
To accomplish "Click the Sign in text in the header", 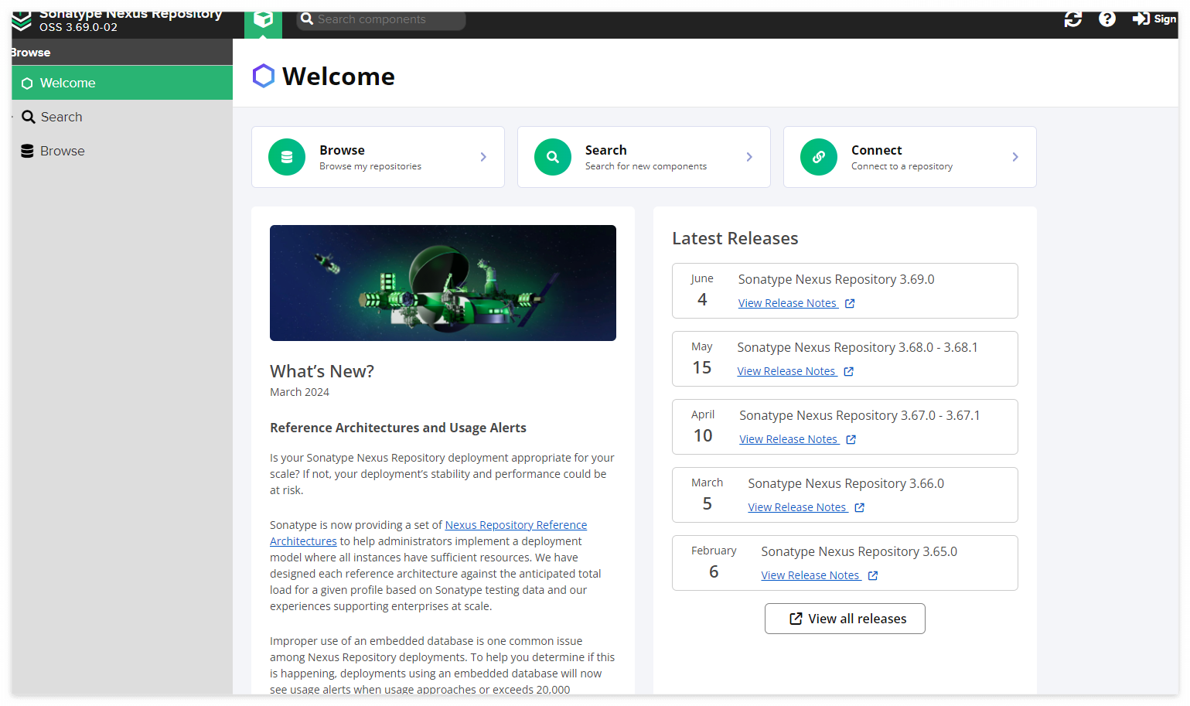I will 1165,19.
